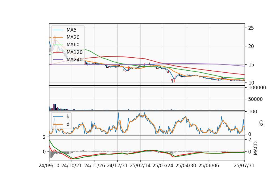Click the 24/10/21 date label
This screenshot has height=195, width=272.
pos(72,166)
